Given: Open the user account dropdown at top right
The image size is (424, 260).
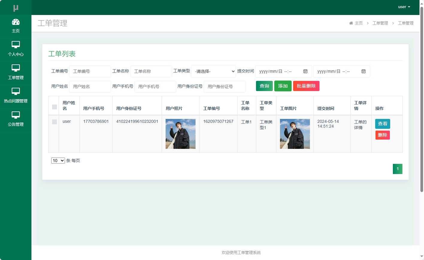Looking at the screenshot, I should [x=404, y=7].
